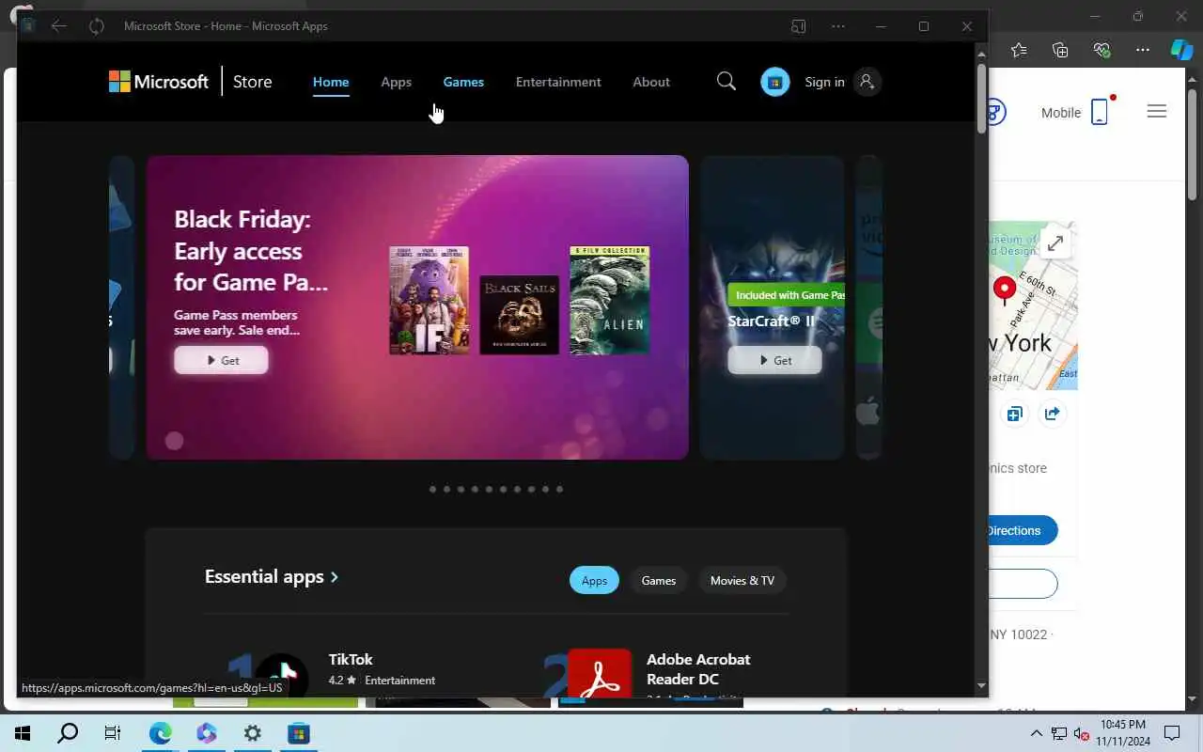Click the Mobile label on the Bing page
1203x752 pixels.
click(1061, 113)
